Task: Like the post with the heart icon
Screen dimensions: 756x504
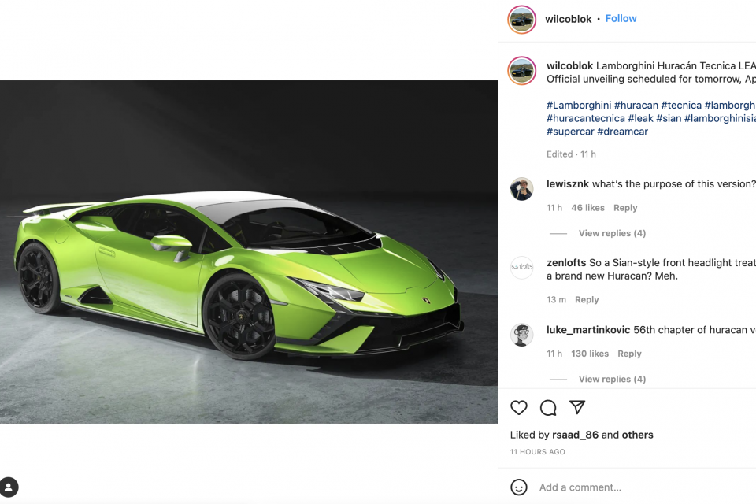Action: coord(519,408)
